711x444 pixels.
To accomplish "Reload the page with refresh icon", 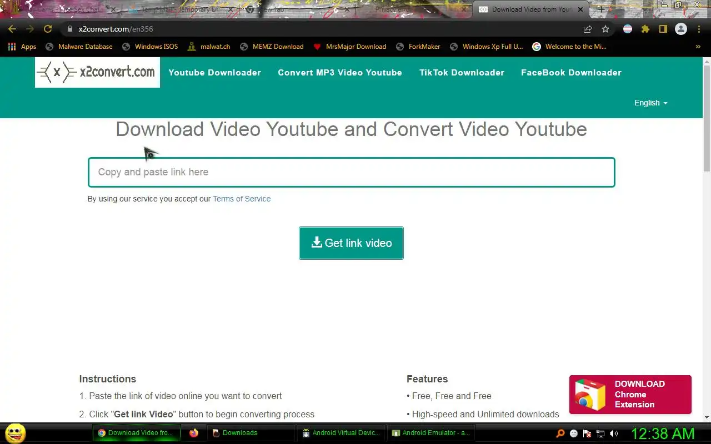I will (x=48, y=29).
